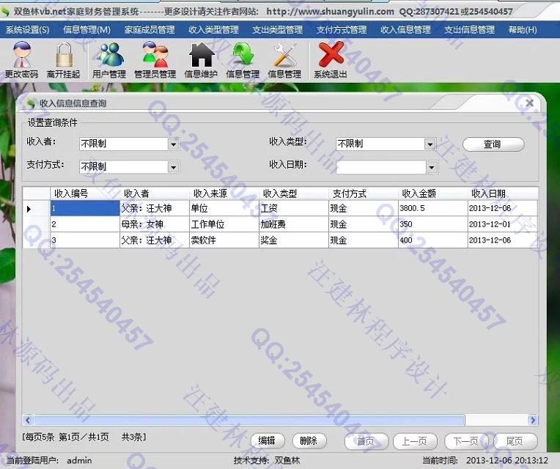Click the horizontal scrollbar left arrow
Viewport: 560px width, 469px height.
click(x=28, y=420)
